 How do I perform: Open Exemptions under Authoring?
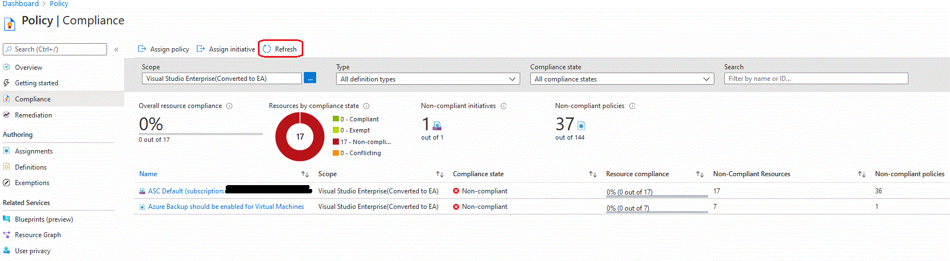tap(32, 182)
